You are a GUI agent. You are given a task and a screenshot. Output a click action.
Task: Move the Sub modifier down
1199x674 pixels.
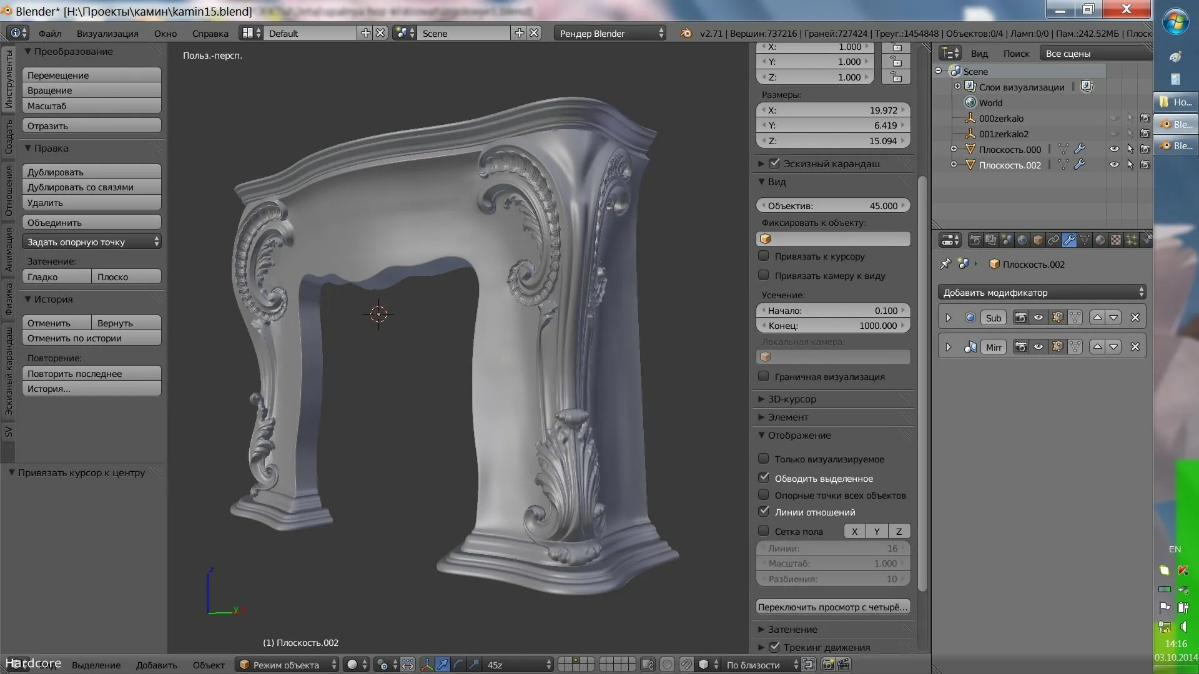[x=1113, y=318]
